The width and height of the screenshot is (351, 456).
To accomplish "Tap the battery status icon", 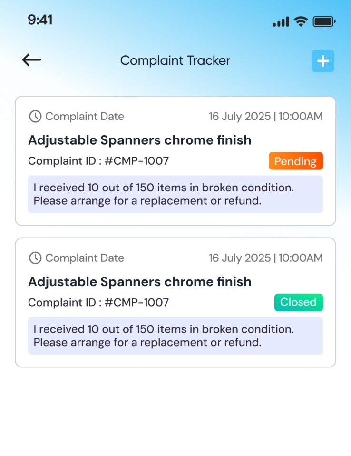I will tap(324, 21).
